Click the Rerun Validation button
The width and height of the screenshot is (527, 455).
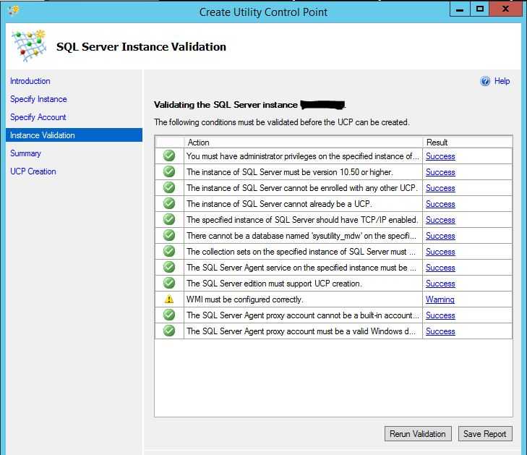pyautogui.click(x=418, y=434)
